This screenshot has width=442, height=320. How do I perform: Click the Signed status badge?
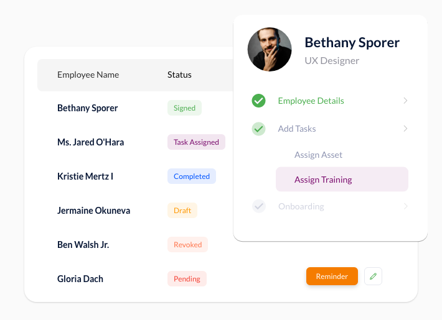(x=184, y=107)
